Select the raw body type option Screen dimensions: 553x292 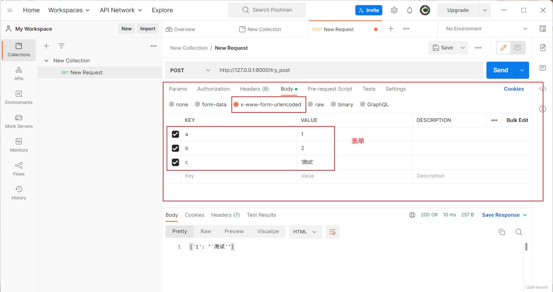click(311, 105)
